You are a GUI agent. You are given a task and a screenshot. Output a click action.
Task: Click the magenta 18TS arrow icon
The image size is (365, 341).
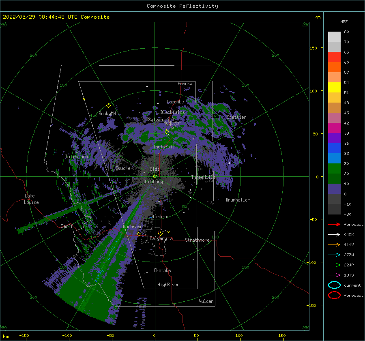point(334,275)
